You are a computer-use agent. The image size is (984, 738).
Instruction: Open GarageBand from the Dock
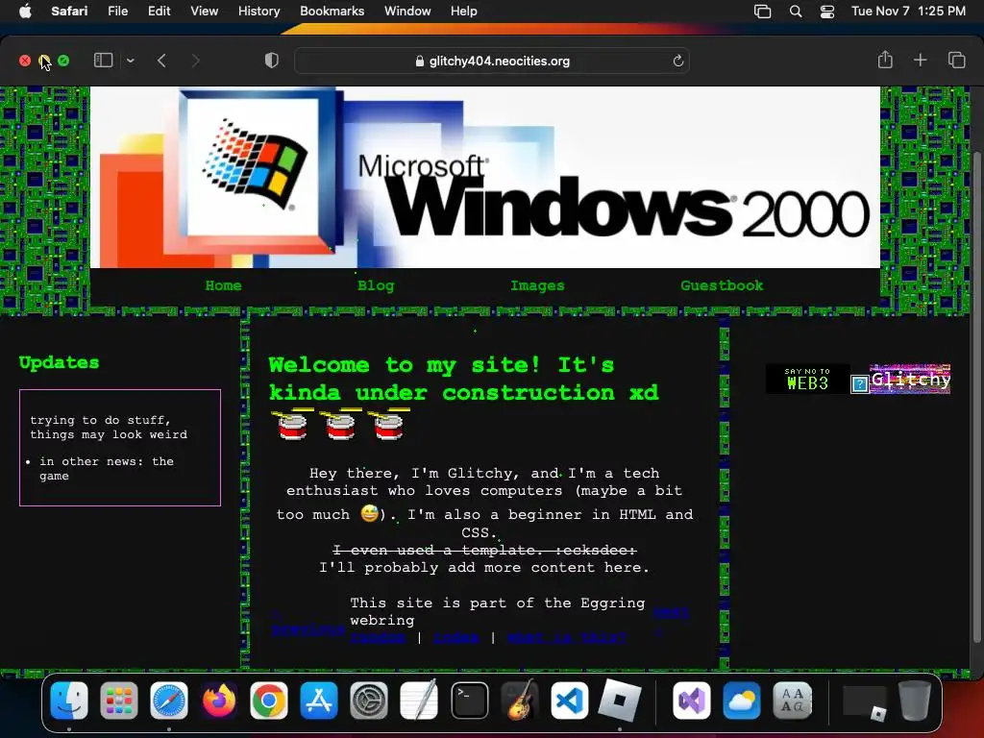click(x=520, y=701)
